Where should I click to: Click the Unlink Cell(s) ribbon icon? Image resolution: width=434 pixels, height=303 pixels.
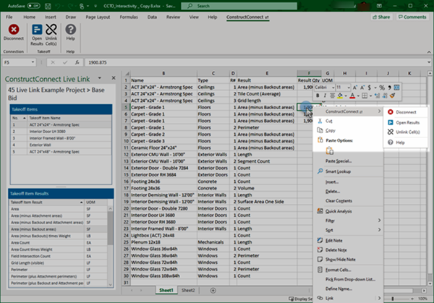pos(51,30)
